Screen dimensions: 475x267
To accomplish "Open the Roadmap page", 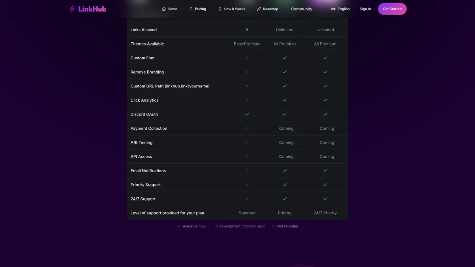I will coord(270,9).
